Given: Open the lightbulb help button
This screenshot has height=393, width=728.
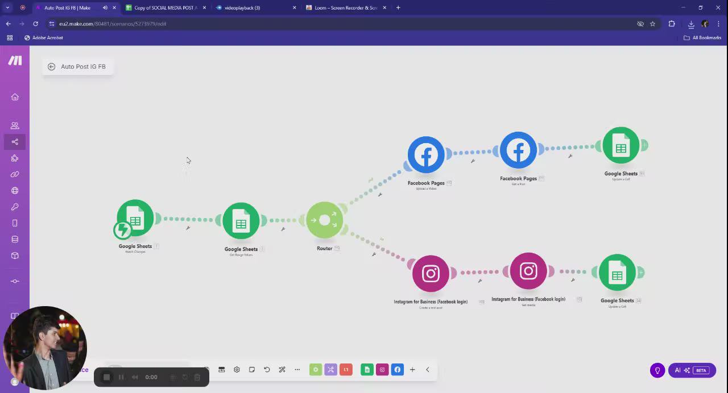Looking at the screenshot, I should click(657, 370).
